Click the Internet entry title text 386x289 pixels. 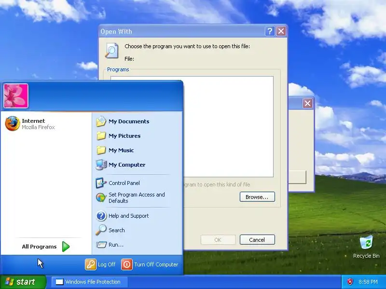pyautogui.click(x=33, y=121)
